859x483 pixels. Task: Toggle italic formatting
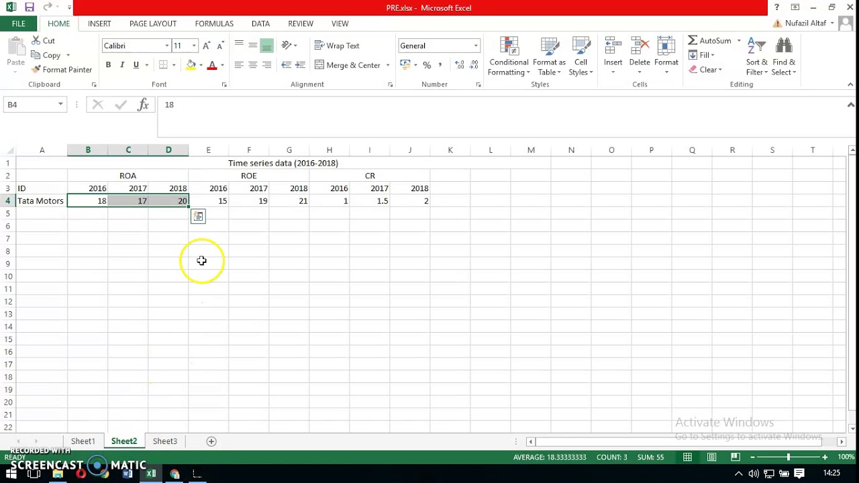pyautogui.click(x=122, y=65)
